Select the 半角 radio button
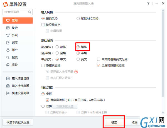This screenshot has width=167, height=128. 78,53
